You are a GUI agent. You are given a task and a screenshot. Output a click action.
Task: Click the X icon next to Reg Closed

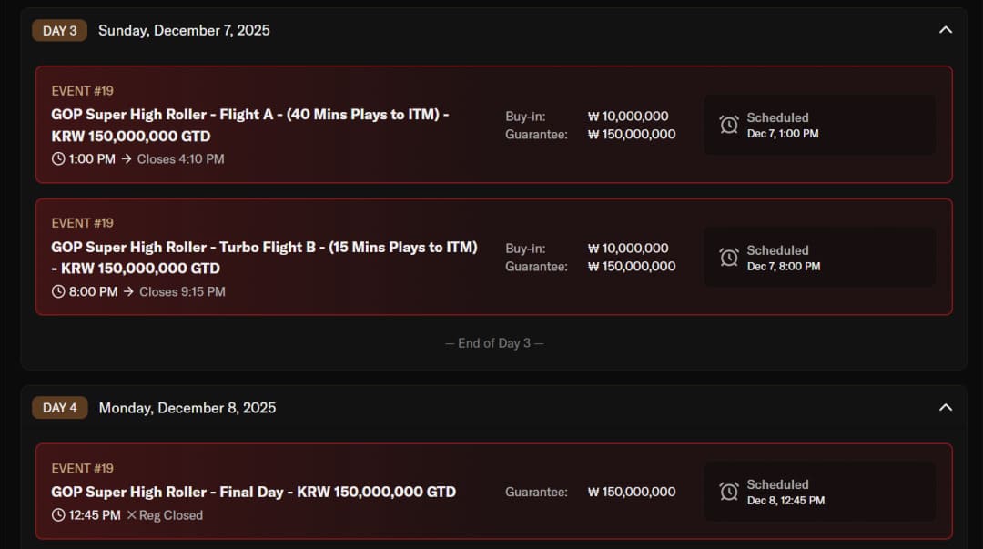(x=132, y=515)
